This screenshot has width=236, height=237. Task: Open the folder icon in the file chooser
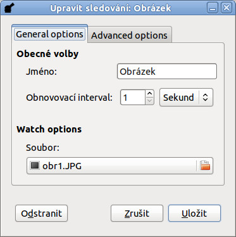click(x=205, y=165)
